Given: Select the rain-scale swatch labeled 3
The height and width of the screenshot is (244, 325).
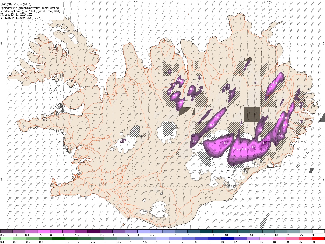Looking at the screenshot, I should pos(110,238).
